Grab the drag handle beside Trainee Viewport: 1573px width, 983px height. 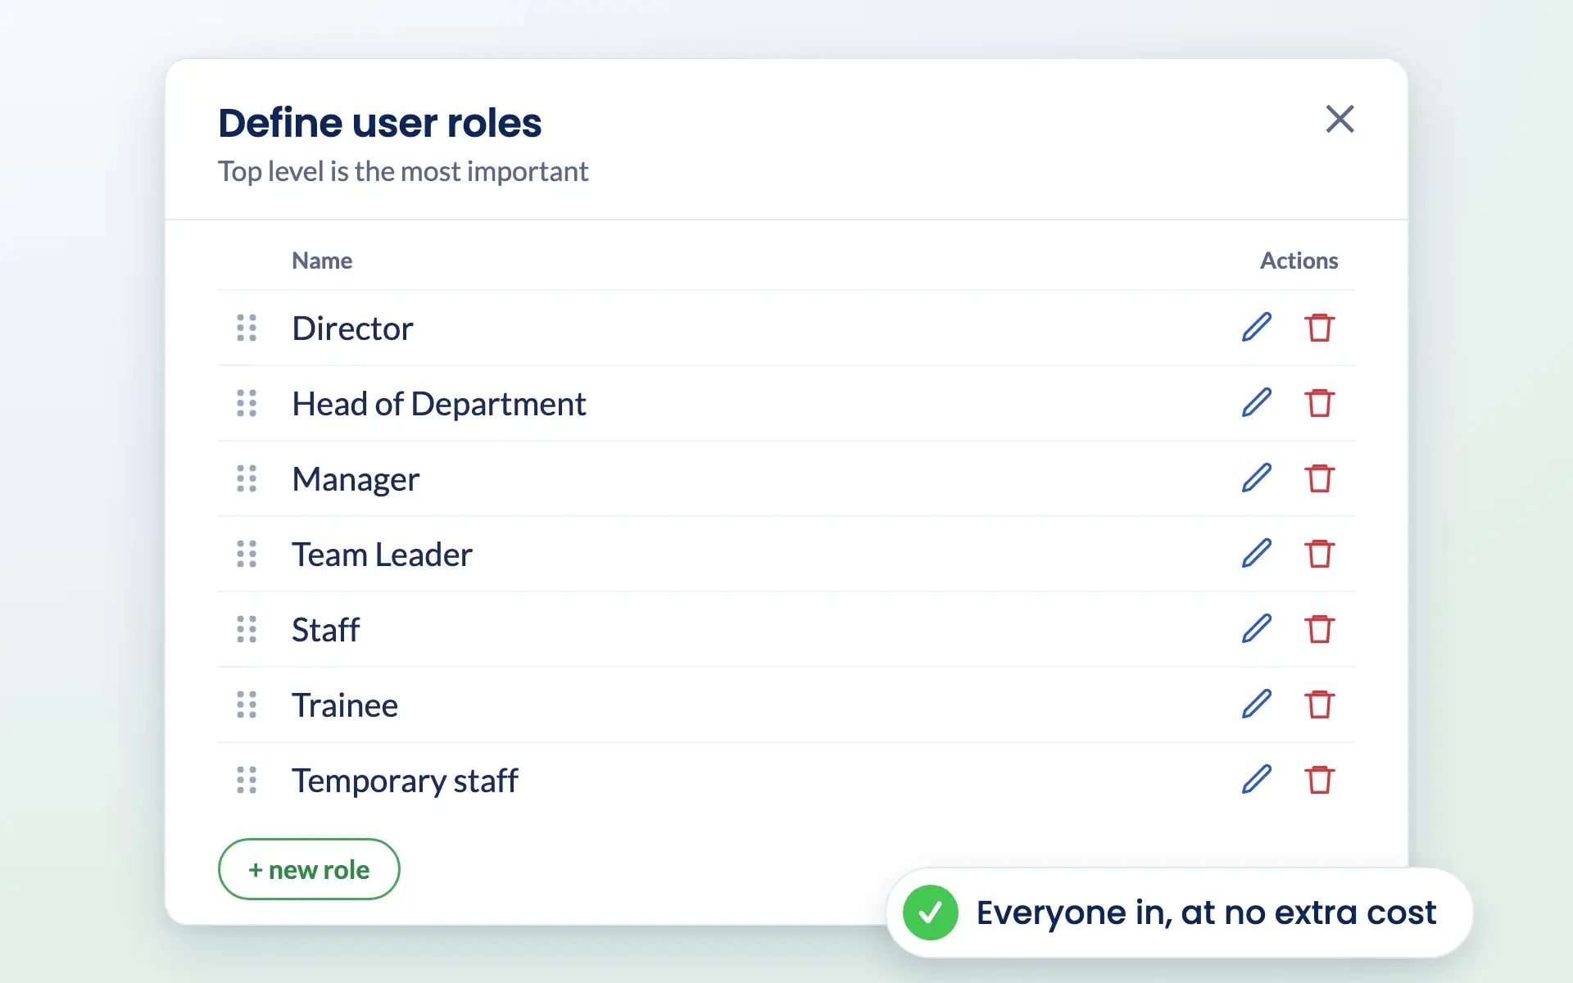[x=247, y=704]
